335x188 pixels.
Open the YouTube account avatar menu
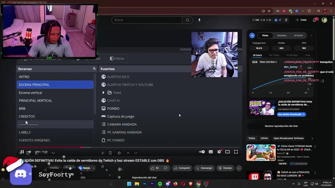coord(324,20)
